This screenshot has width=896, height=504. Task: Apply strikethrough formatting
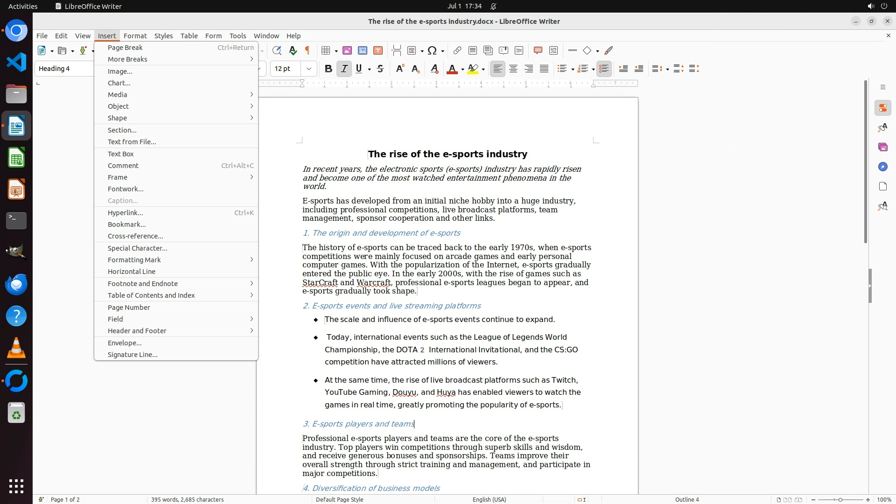[x=380, y=69]
